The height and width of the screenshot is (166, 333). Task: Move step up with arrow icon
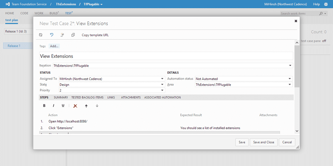click(x=86, y=106)
